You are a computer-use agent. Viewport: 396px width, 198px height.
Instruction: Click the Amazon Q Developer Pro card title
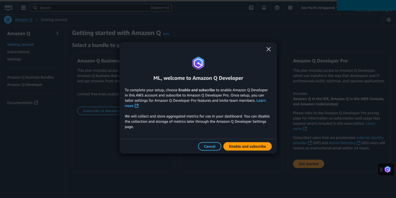coord(320,61)
